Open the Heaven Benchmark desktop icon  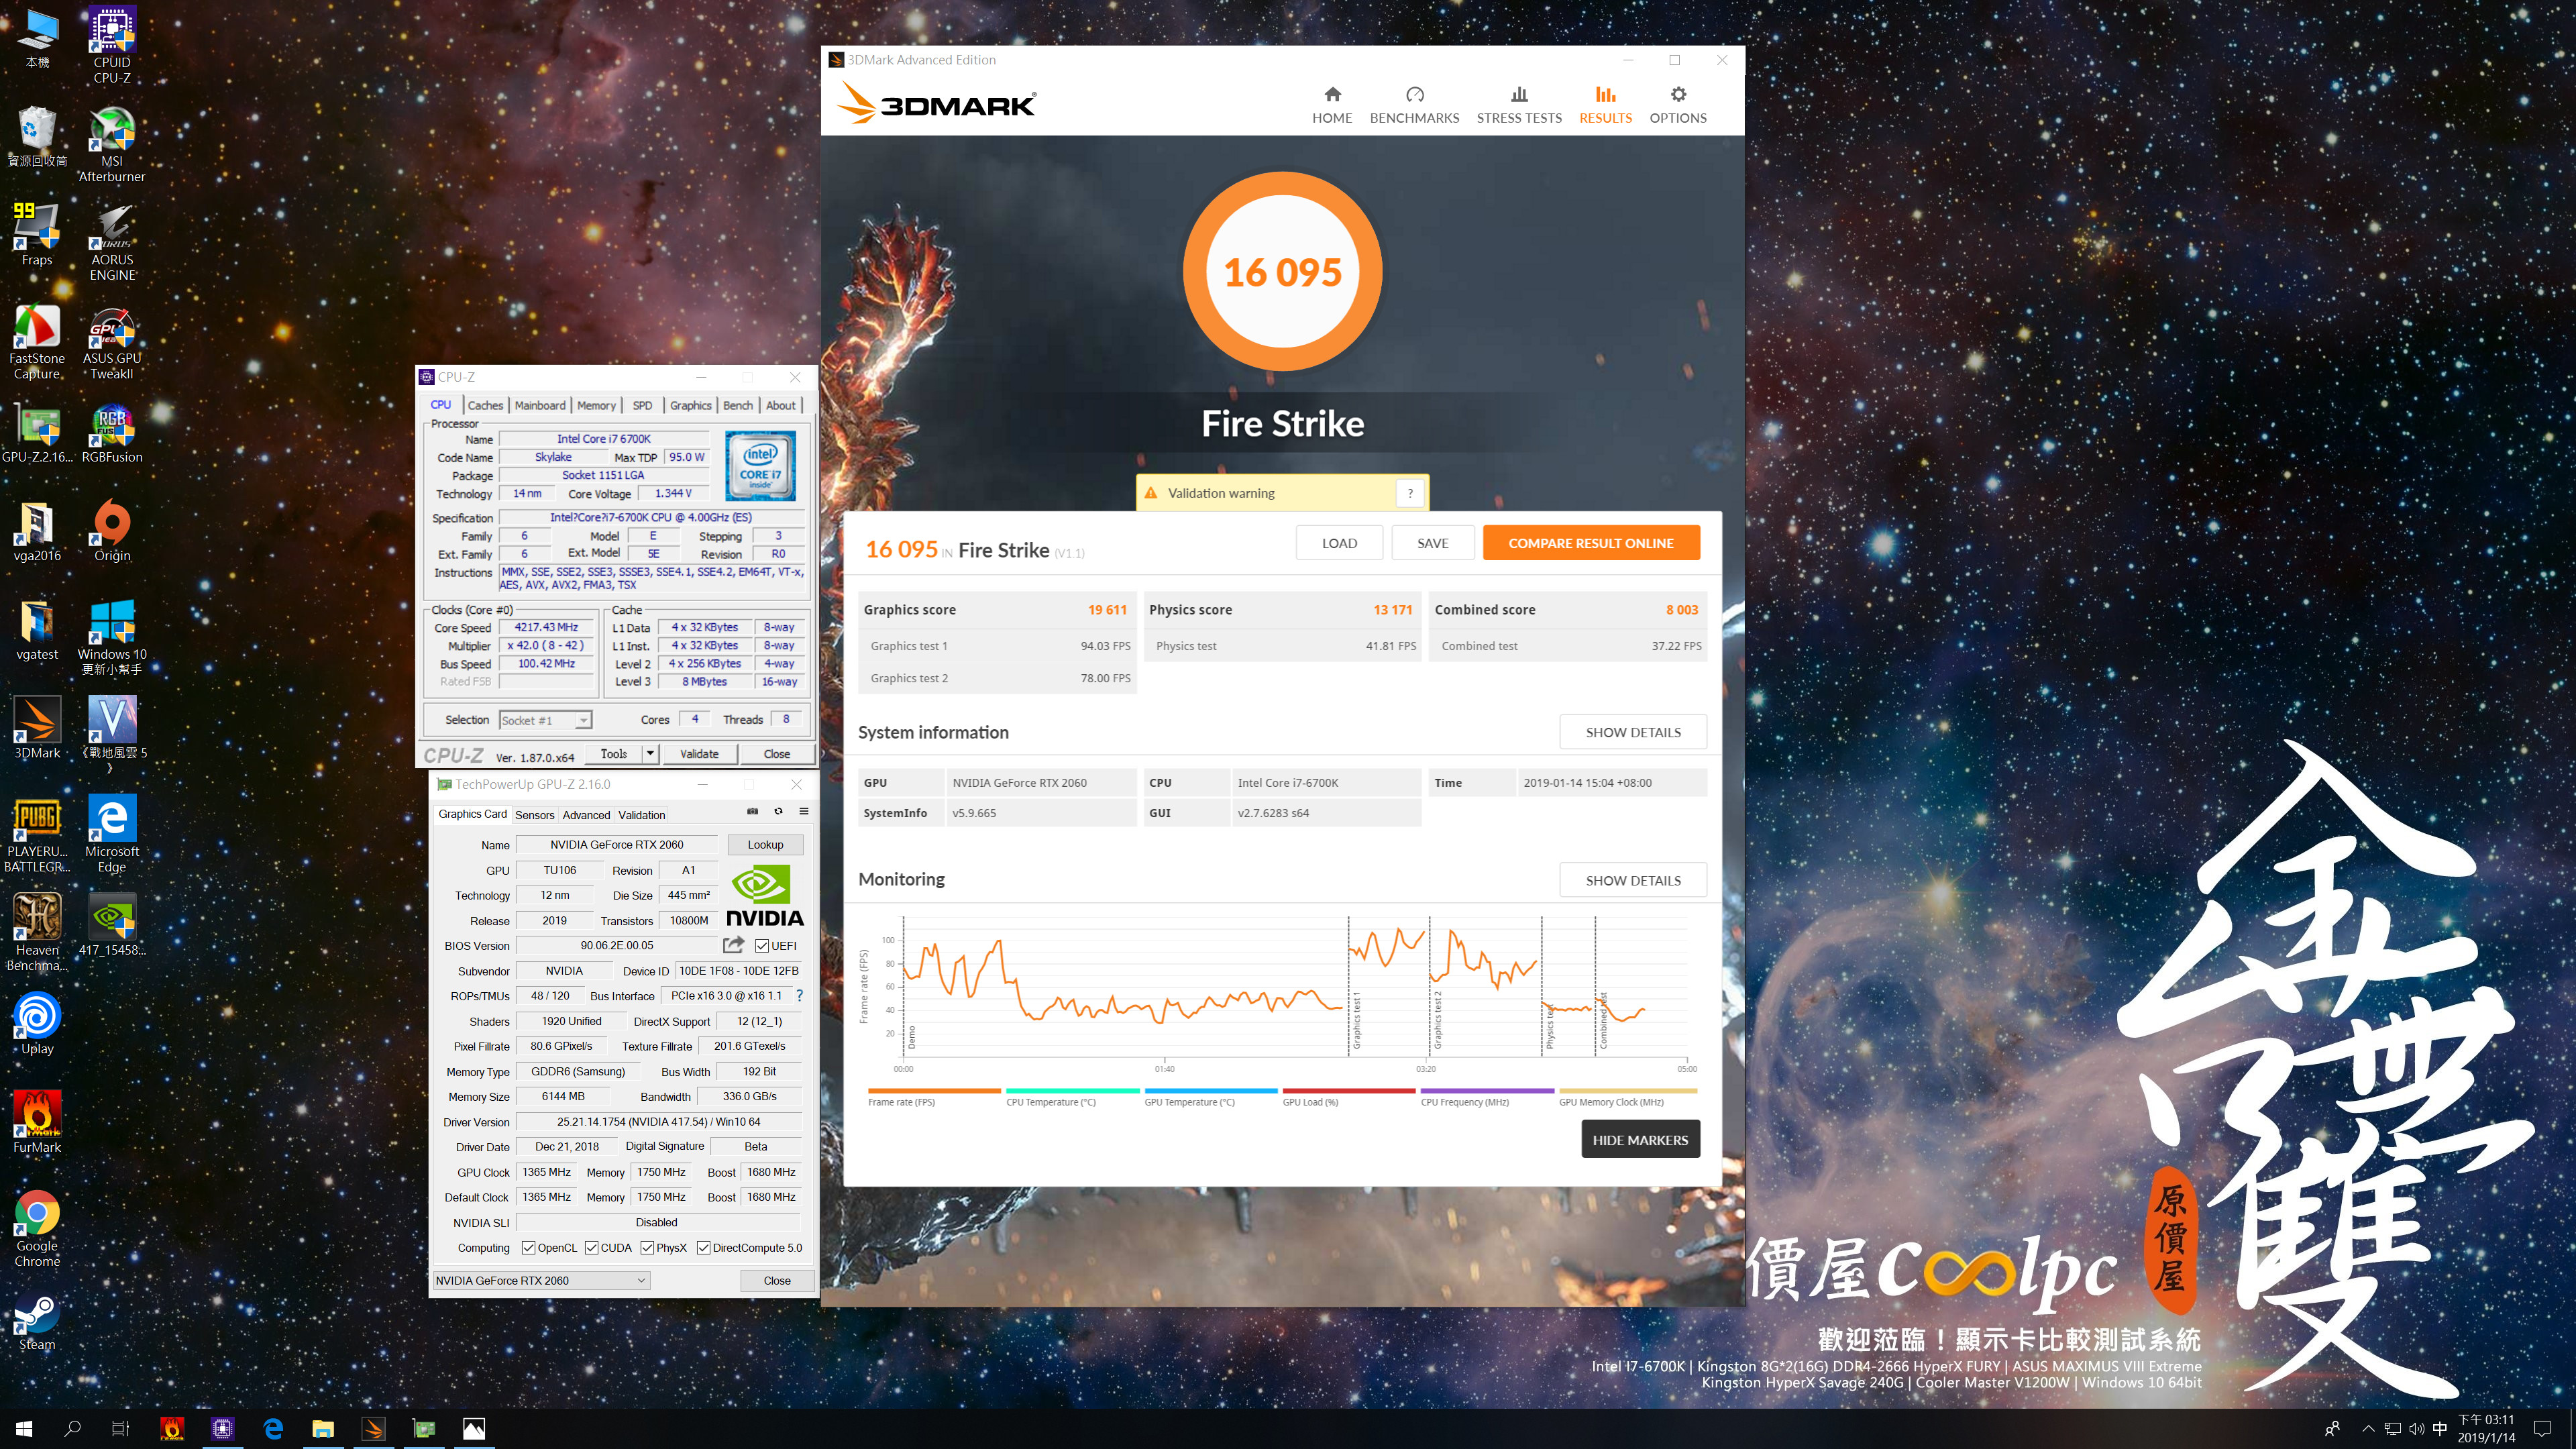coord(37,933)
